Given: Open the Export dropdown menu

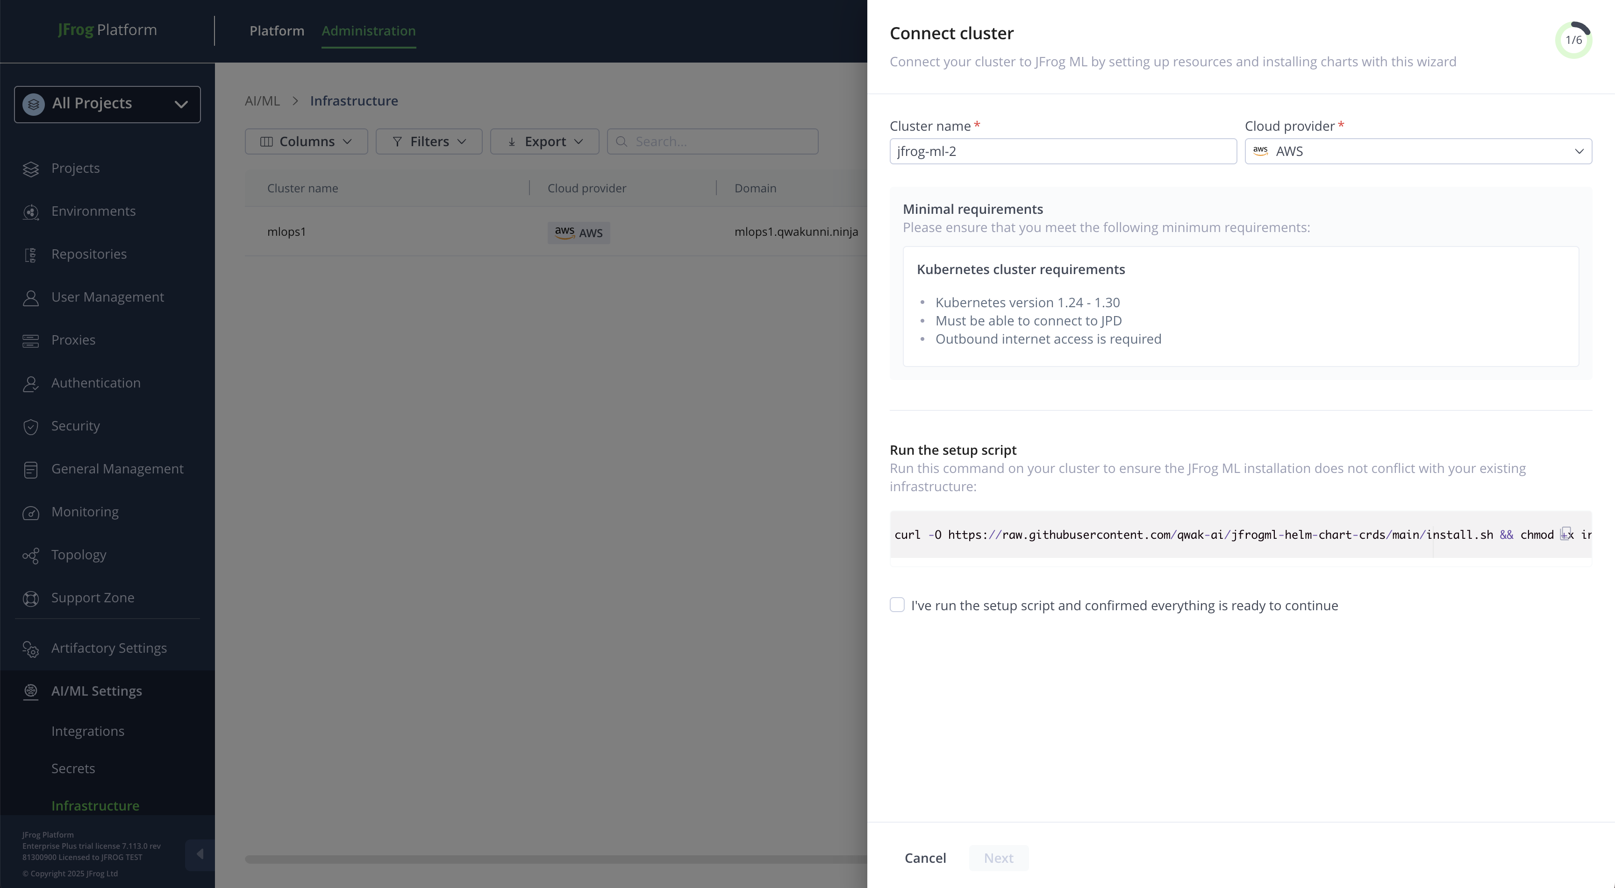Looking at the screenshot, I should pyautogui.click(x=544, y=141).
